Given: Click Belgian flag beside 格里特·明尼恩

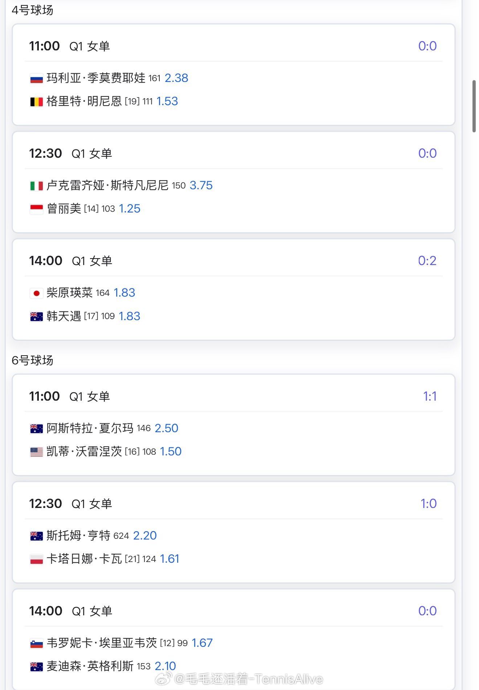Looking at the screenshot, I should pyautogui.click(x=36, y=102).
